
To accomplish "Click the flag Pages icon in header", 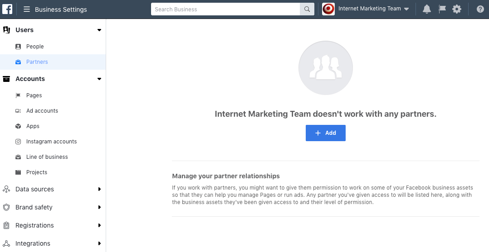I will click(x=442, y=9).
